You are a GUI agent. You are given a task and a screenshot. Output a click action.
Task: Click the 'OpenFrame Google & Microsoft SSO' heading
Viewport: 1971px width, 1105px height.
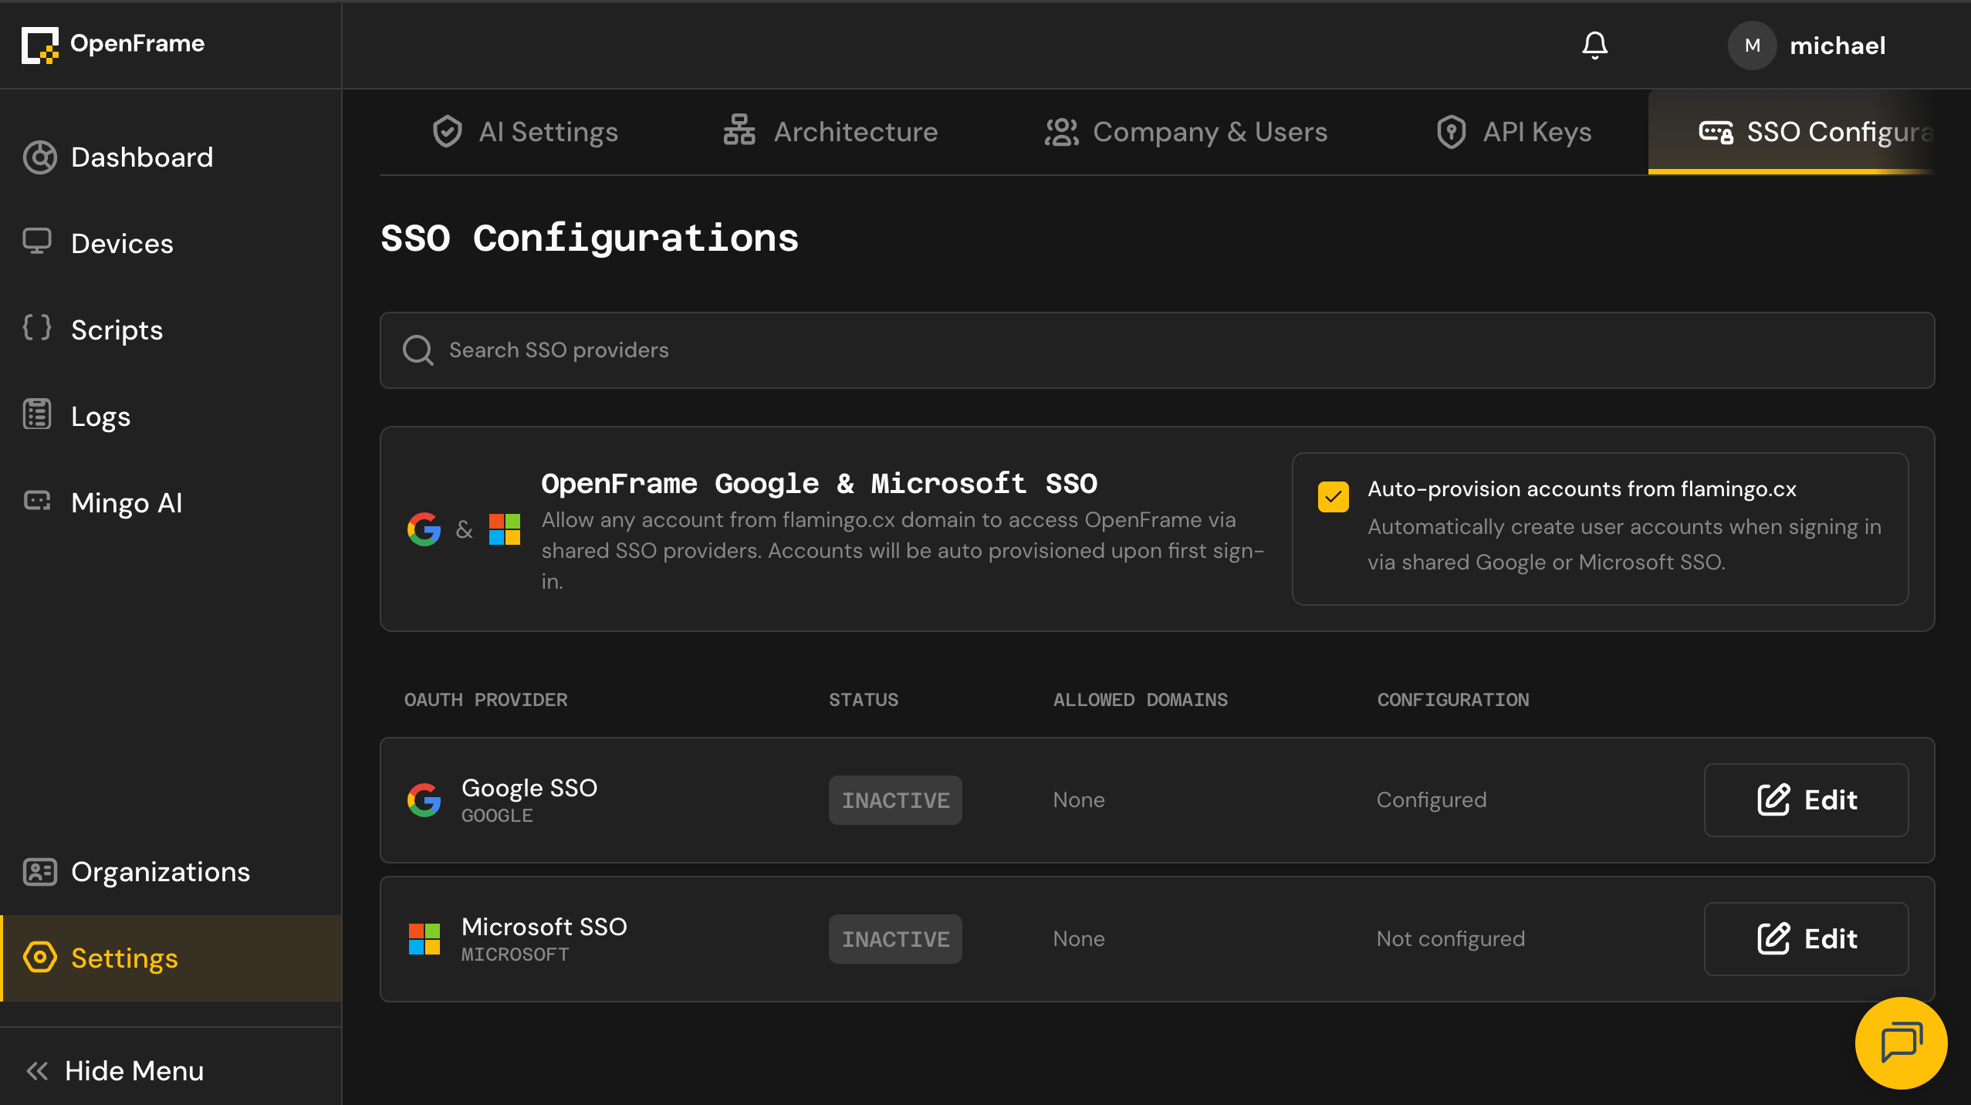818,483
